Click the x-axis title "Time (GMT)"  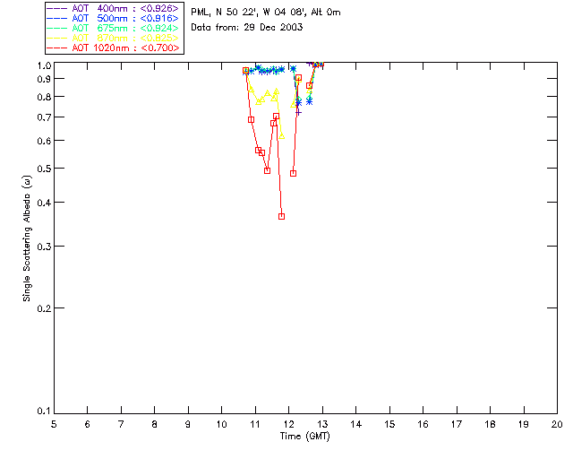tap(304, 437)
